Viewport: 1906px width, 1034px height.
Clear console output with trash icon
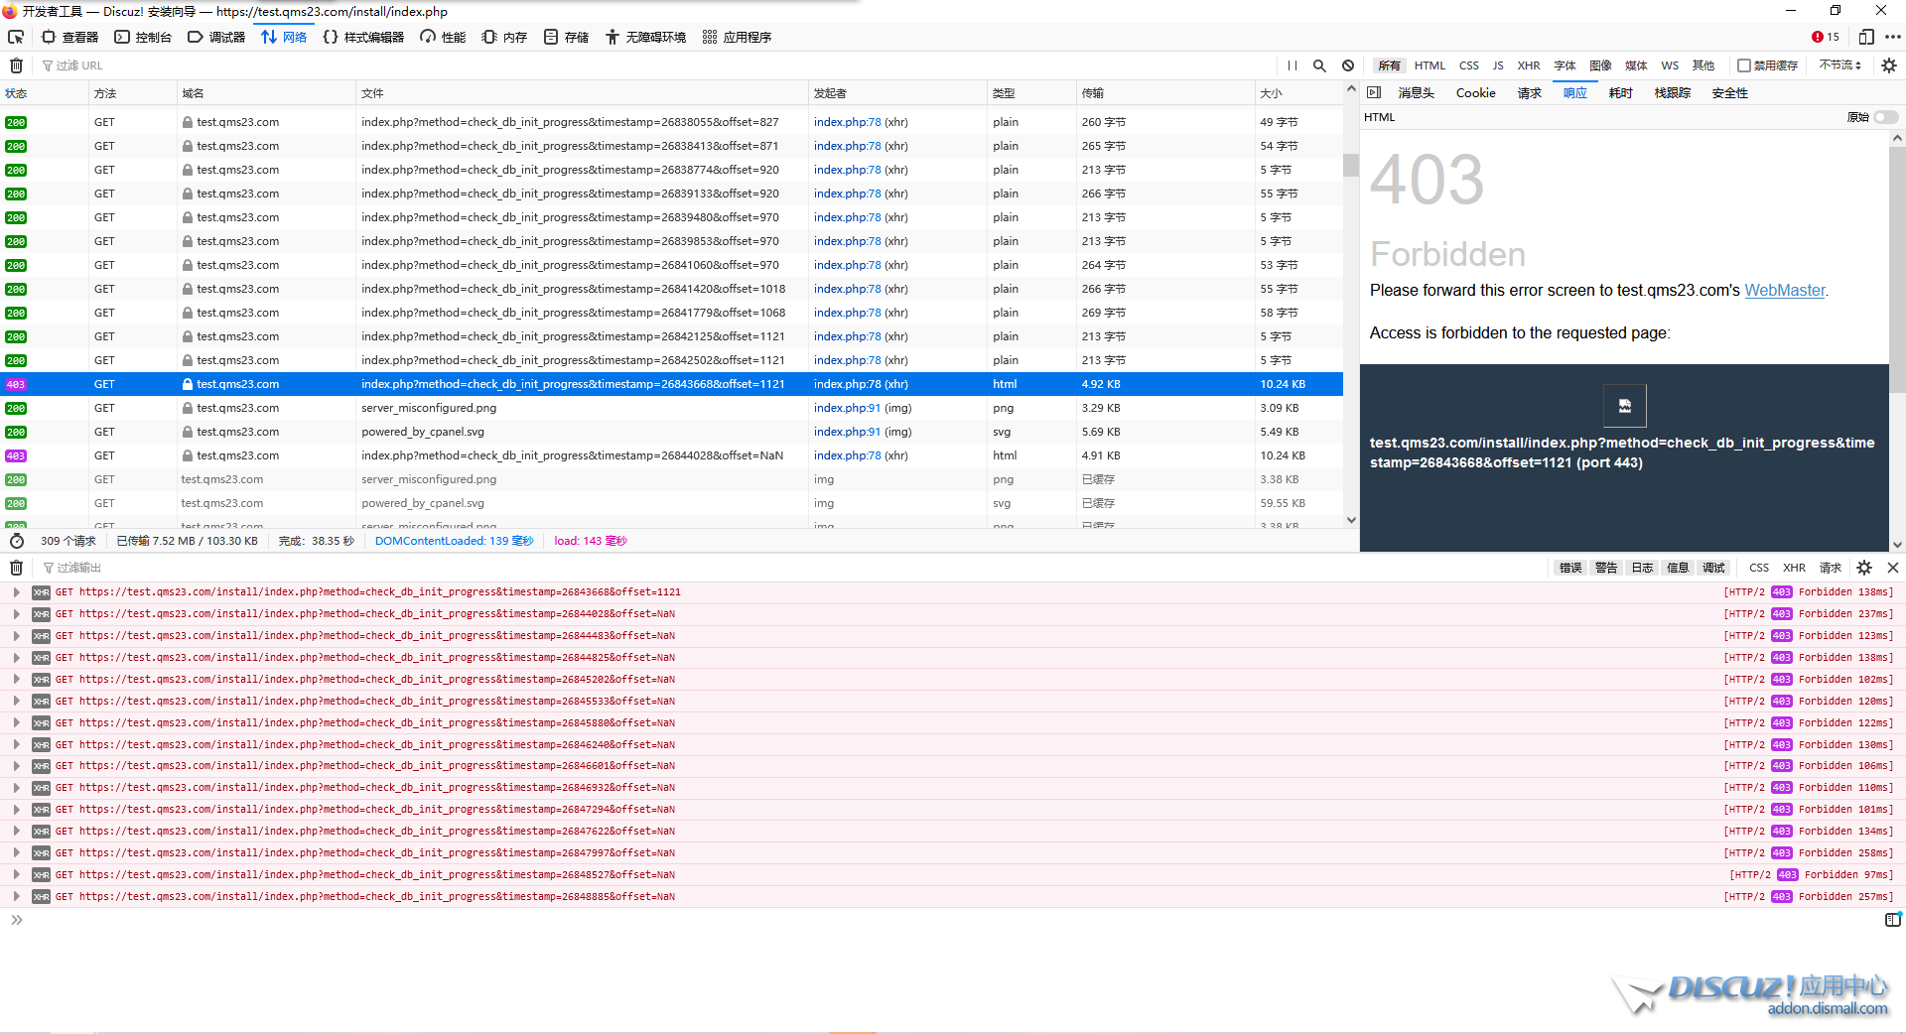point(16,568)
